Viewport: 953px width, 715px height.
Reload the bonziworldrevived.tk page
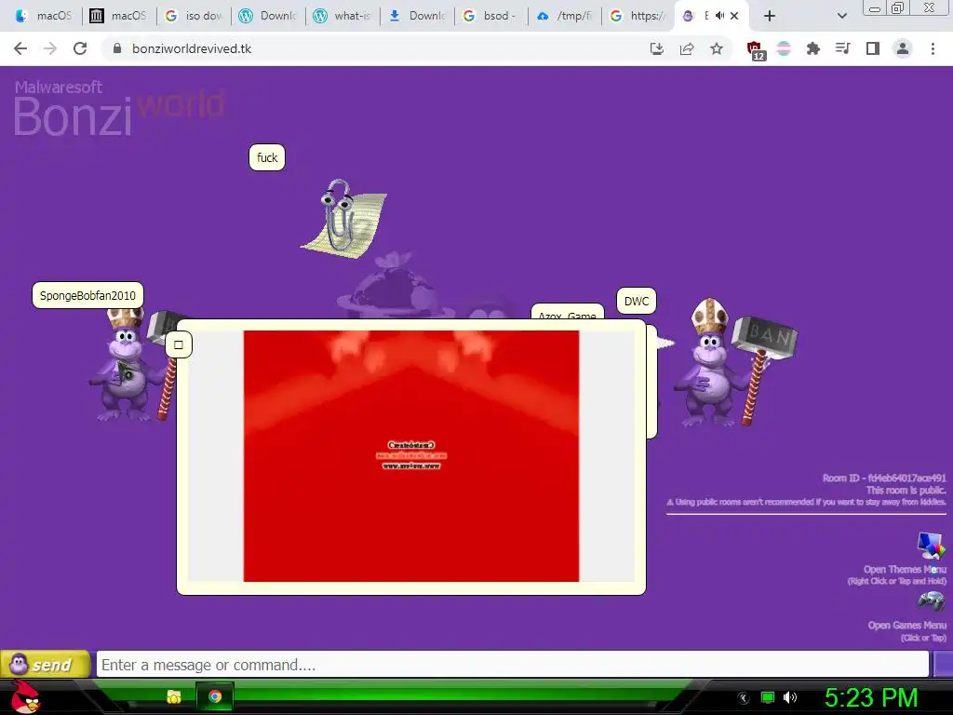[x=80, y=48]
